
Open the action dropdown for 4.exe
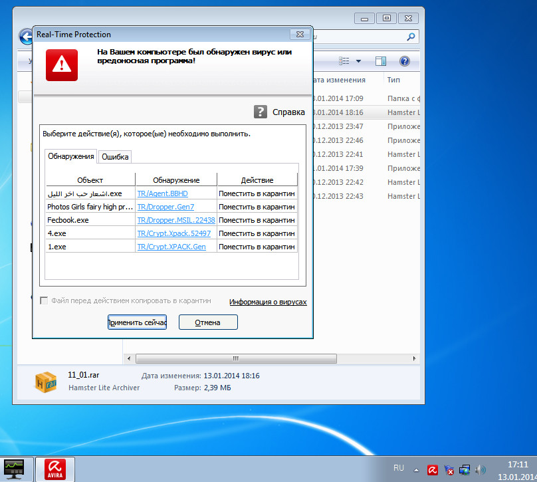[257, 233]
